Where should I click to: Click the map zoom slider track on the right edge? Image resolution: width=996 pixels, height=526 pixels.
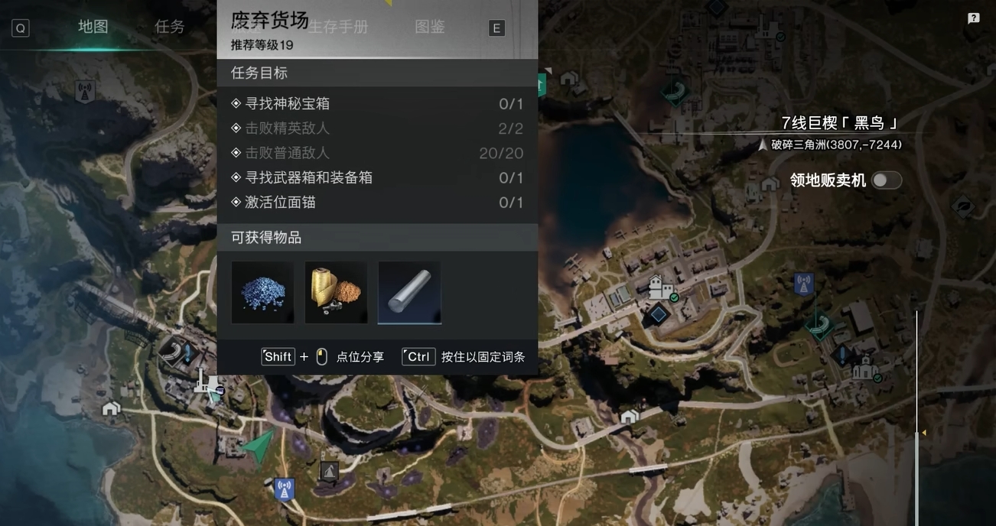pyautogui.click(x=916, y=417)
